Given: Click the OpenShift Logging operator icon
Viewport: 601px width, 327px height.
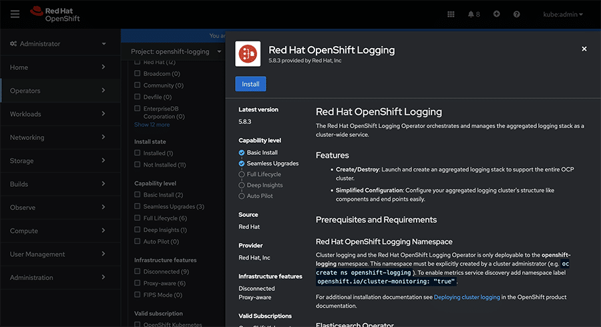Looking at the screenshot, I should pos(248,53).
